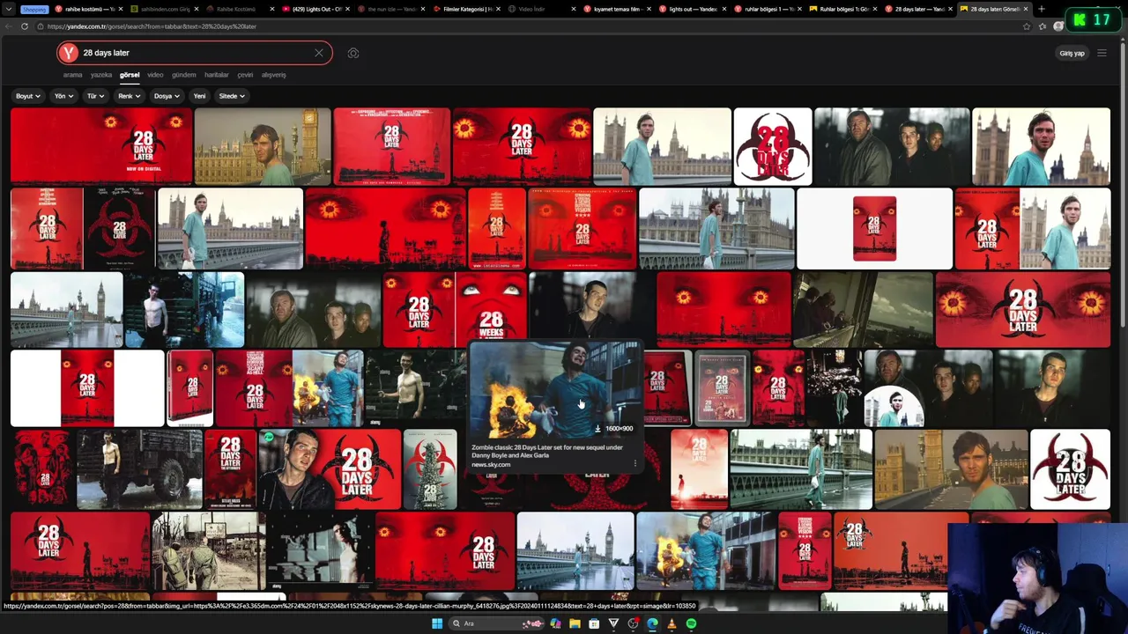1128x634 pixels.
Task: Open the news.sky.com source link
Action: point(491,464)
